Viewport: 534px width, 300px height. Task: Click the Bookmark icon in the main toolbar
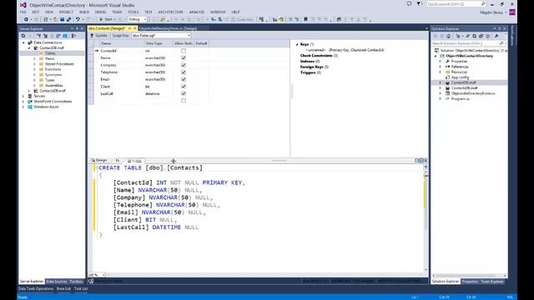(x=305, y=19)
